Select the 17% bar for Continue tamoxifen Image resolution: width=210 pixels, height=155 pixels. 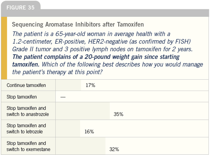pyautogui.click(x=68, y=85)
